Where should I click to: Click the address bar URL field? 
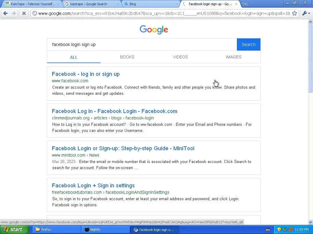164,13
